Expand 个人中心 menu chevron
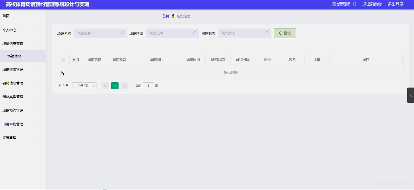 40,29
